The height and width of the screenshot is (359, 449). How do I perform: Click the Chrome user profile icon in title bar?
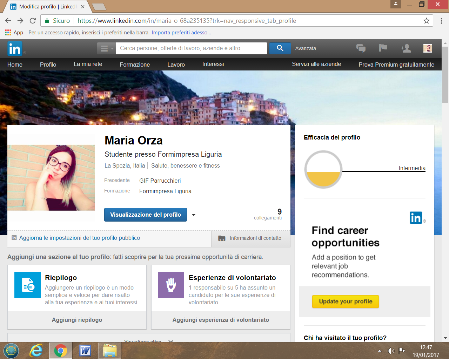pos(395,4)
